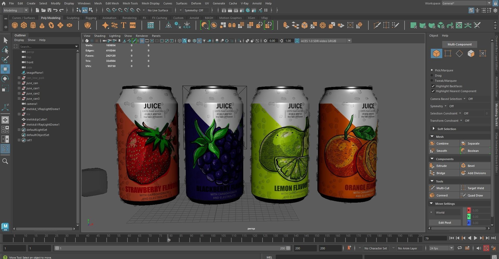Screen dimensions: 499x259
Task: Select the Select tool in the toolbox
Action: 5,40
